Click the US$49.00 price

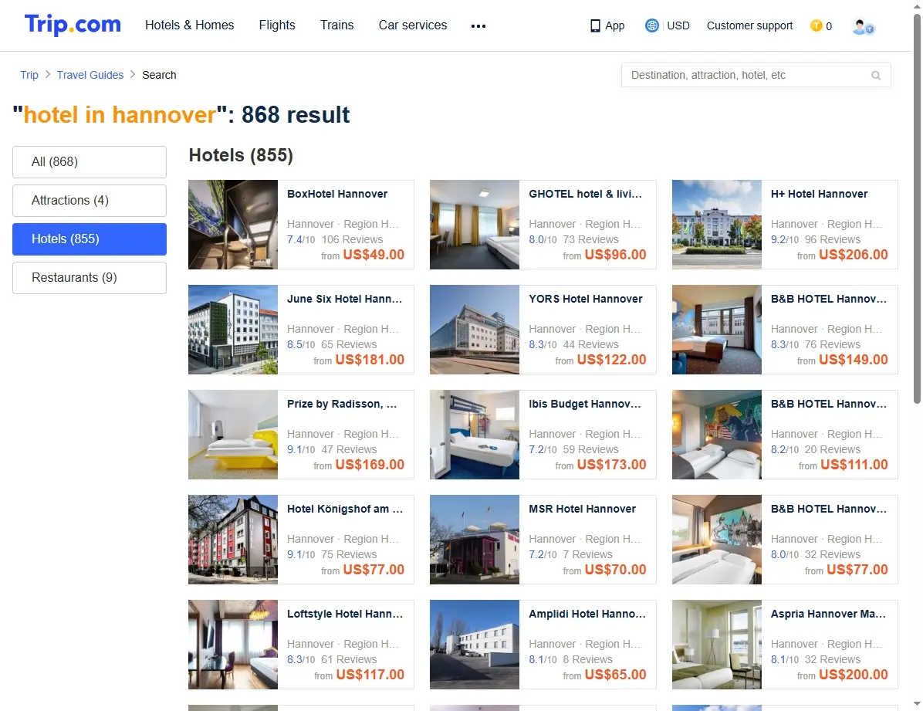pyautogui.click(x=374, y=255)
